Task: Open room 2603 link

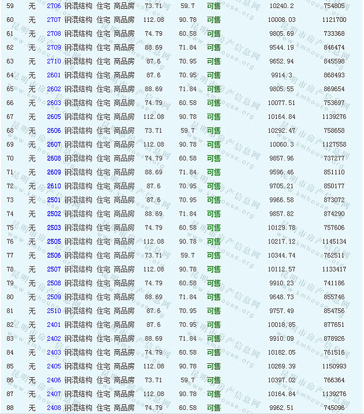Action: point(54,103)
